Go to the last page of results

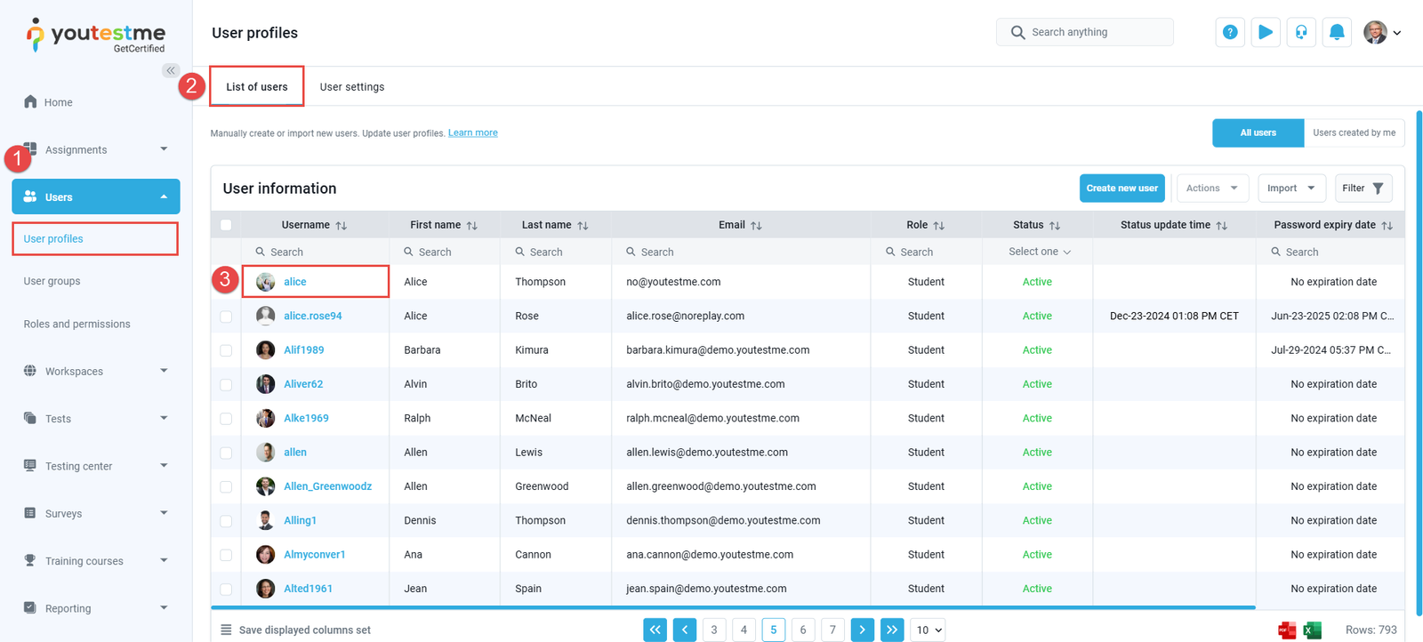click(x=891, y=630)
